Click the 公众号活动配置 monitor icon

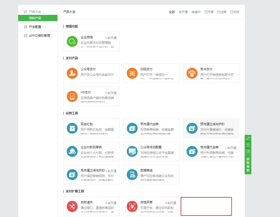point(132,151)
